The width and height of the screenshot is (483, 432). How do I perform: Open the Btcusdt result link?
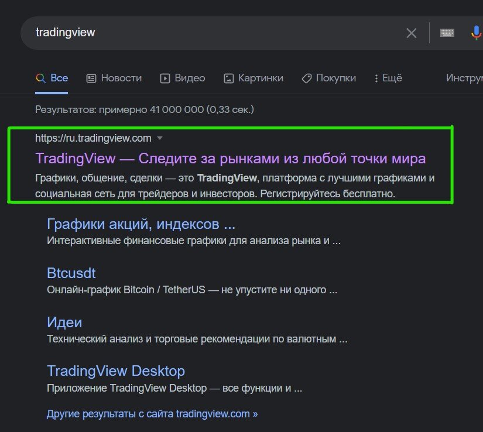[x=71, y=273]
